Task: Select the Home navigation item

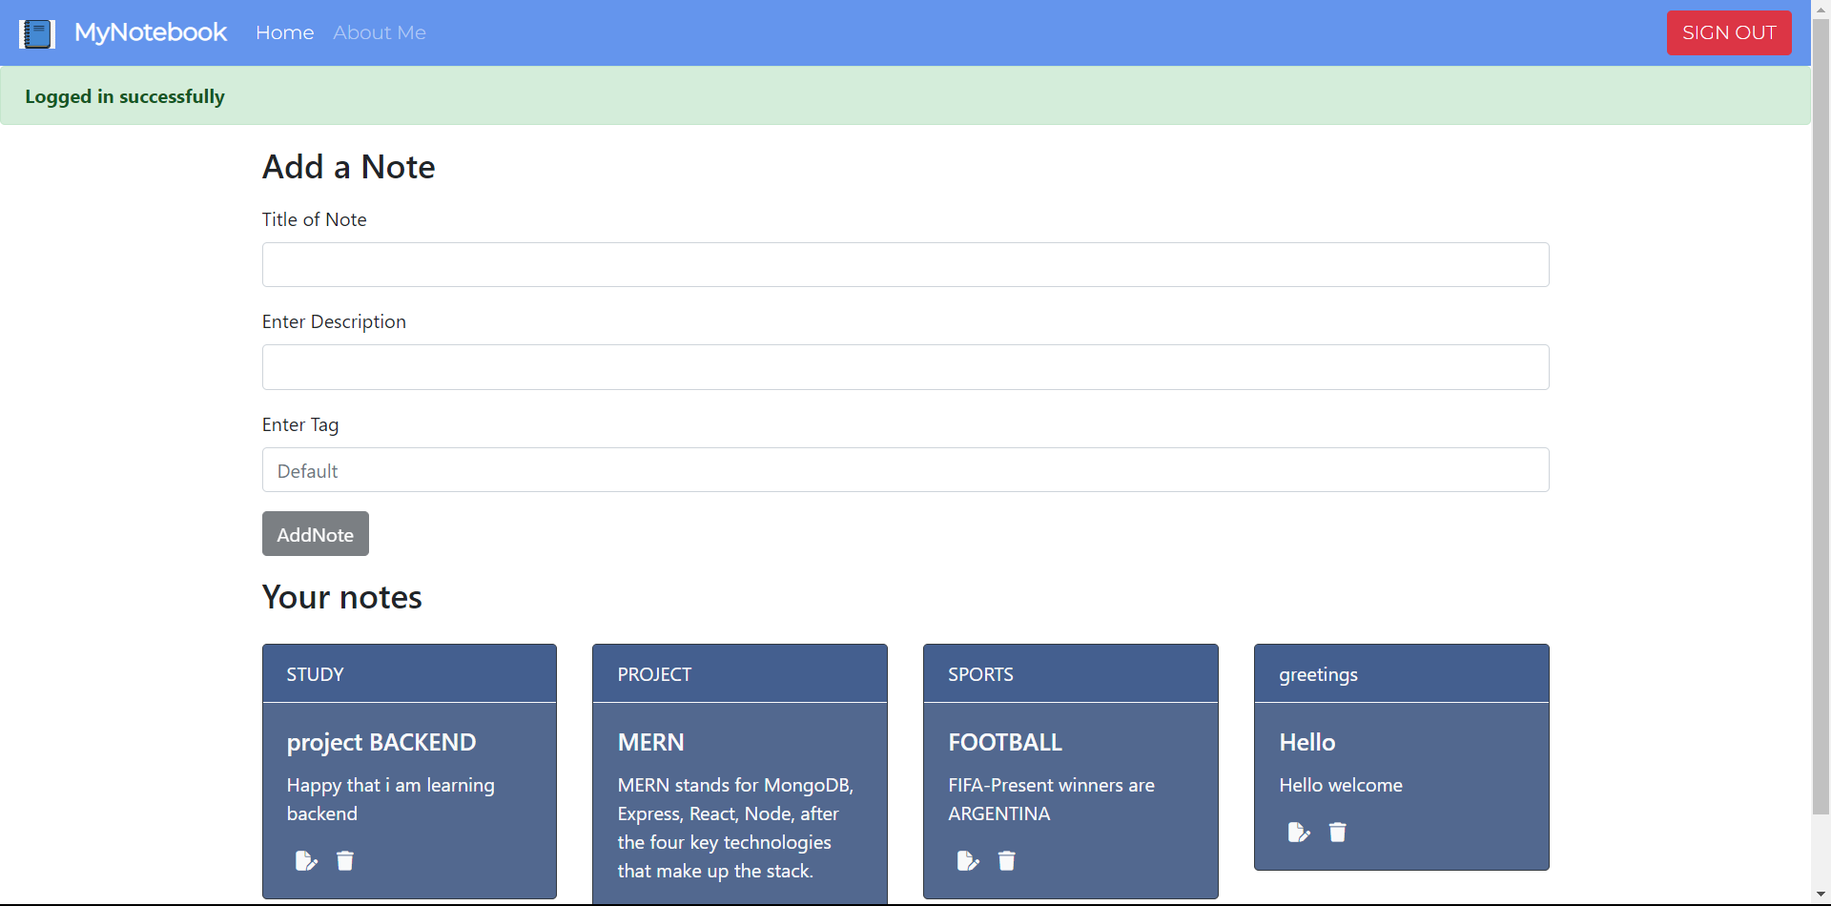Action: [x=284, y=32]
